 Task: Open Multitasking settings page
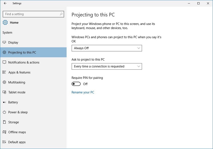coord(34,82)
